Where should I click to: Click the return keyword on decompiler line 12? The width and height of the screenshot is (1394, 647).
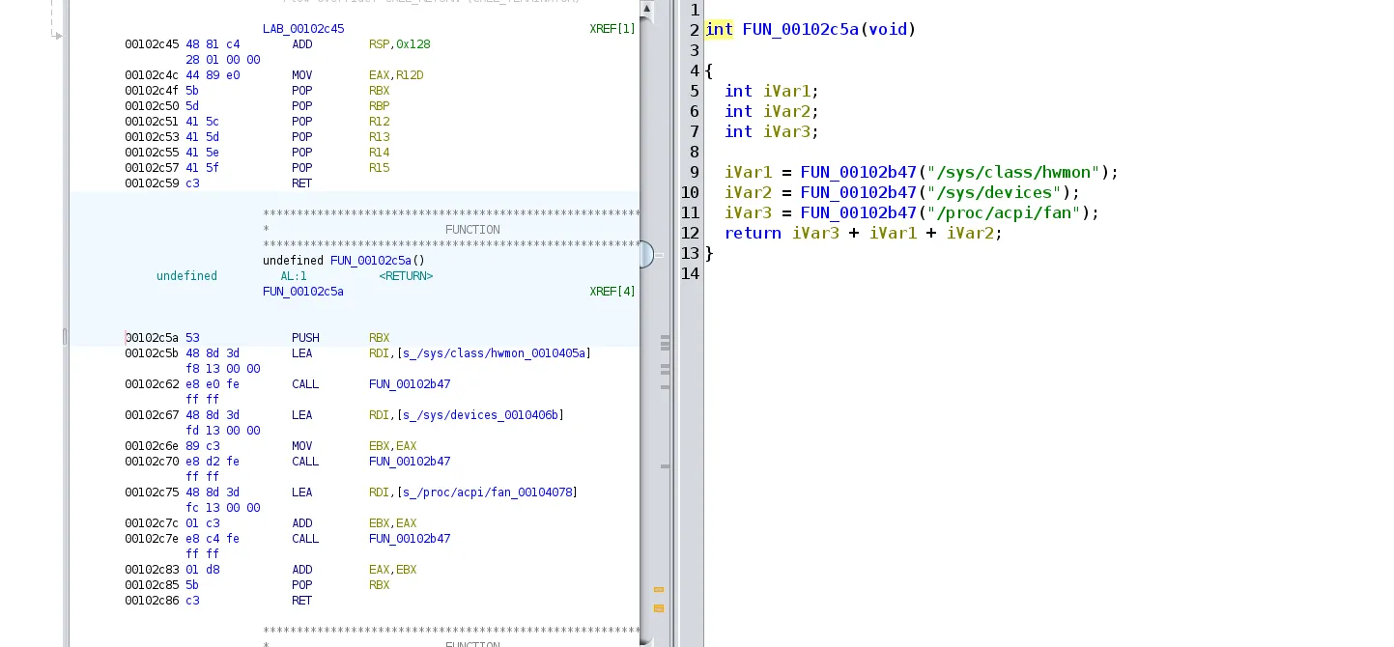pos(753,233)
